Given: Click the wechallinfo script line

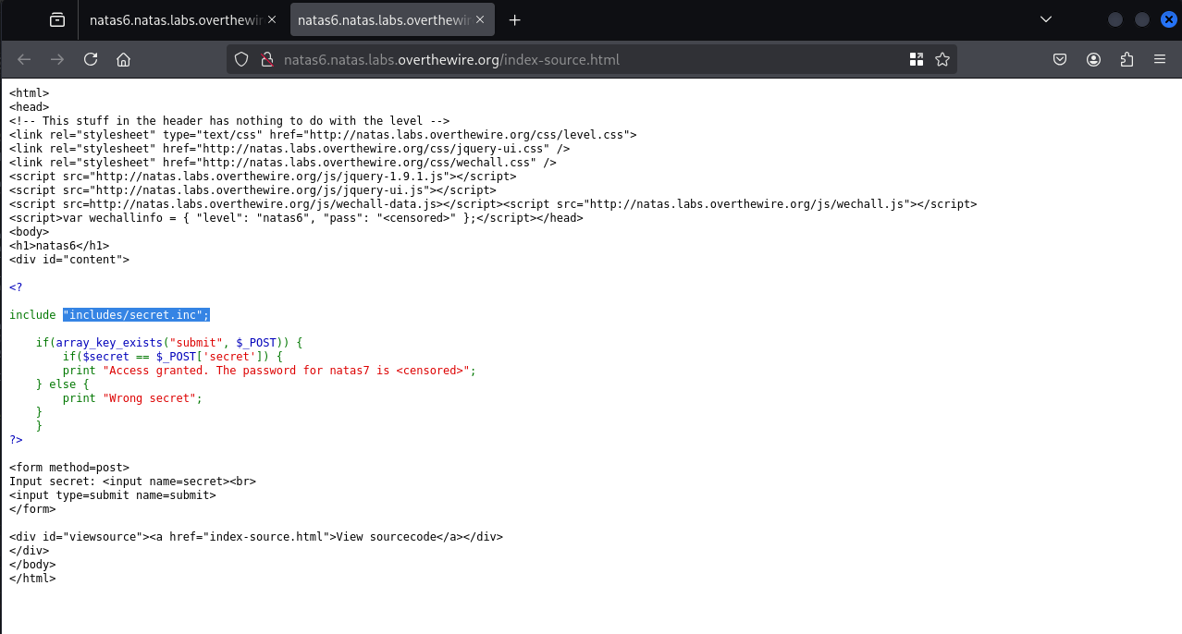Looking at the screenshot, I should click(x=296, y=218).
